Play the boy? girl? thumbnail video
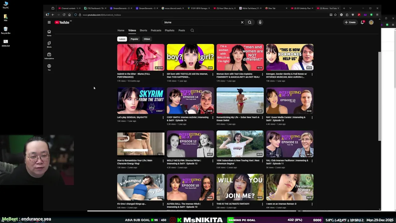This screenshot has width=396, height=223. click(190, 57)
